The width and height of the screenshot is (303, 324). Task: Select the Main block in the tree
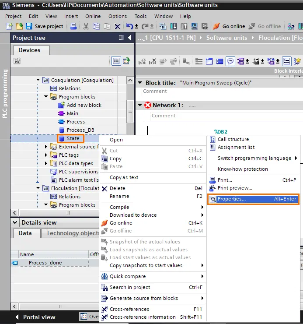pos(68,113)
